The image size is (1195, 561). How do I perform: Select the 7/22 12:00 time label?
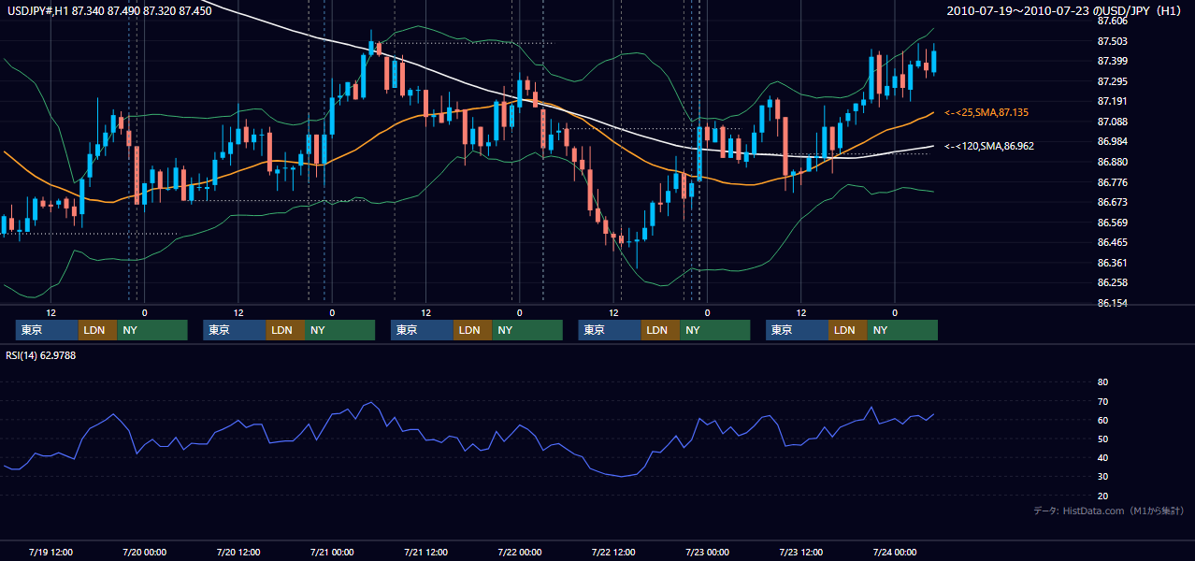pos(613,552)
